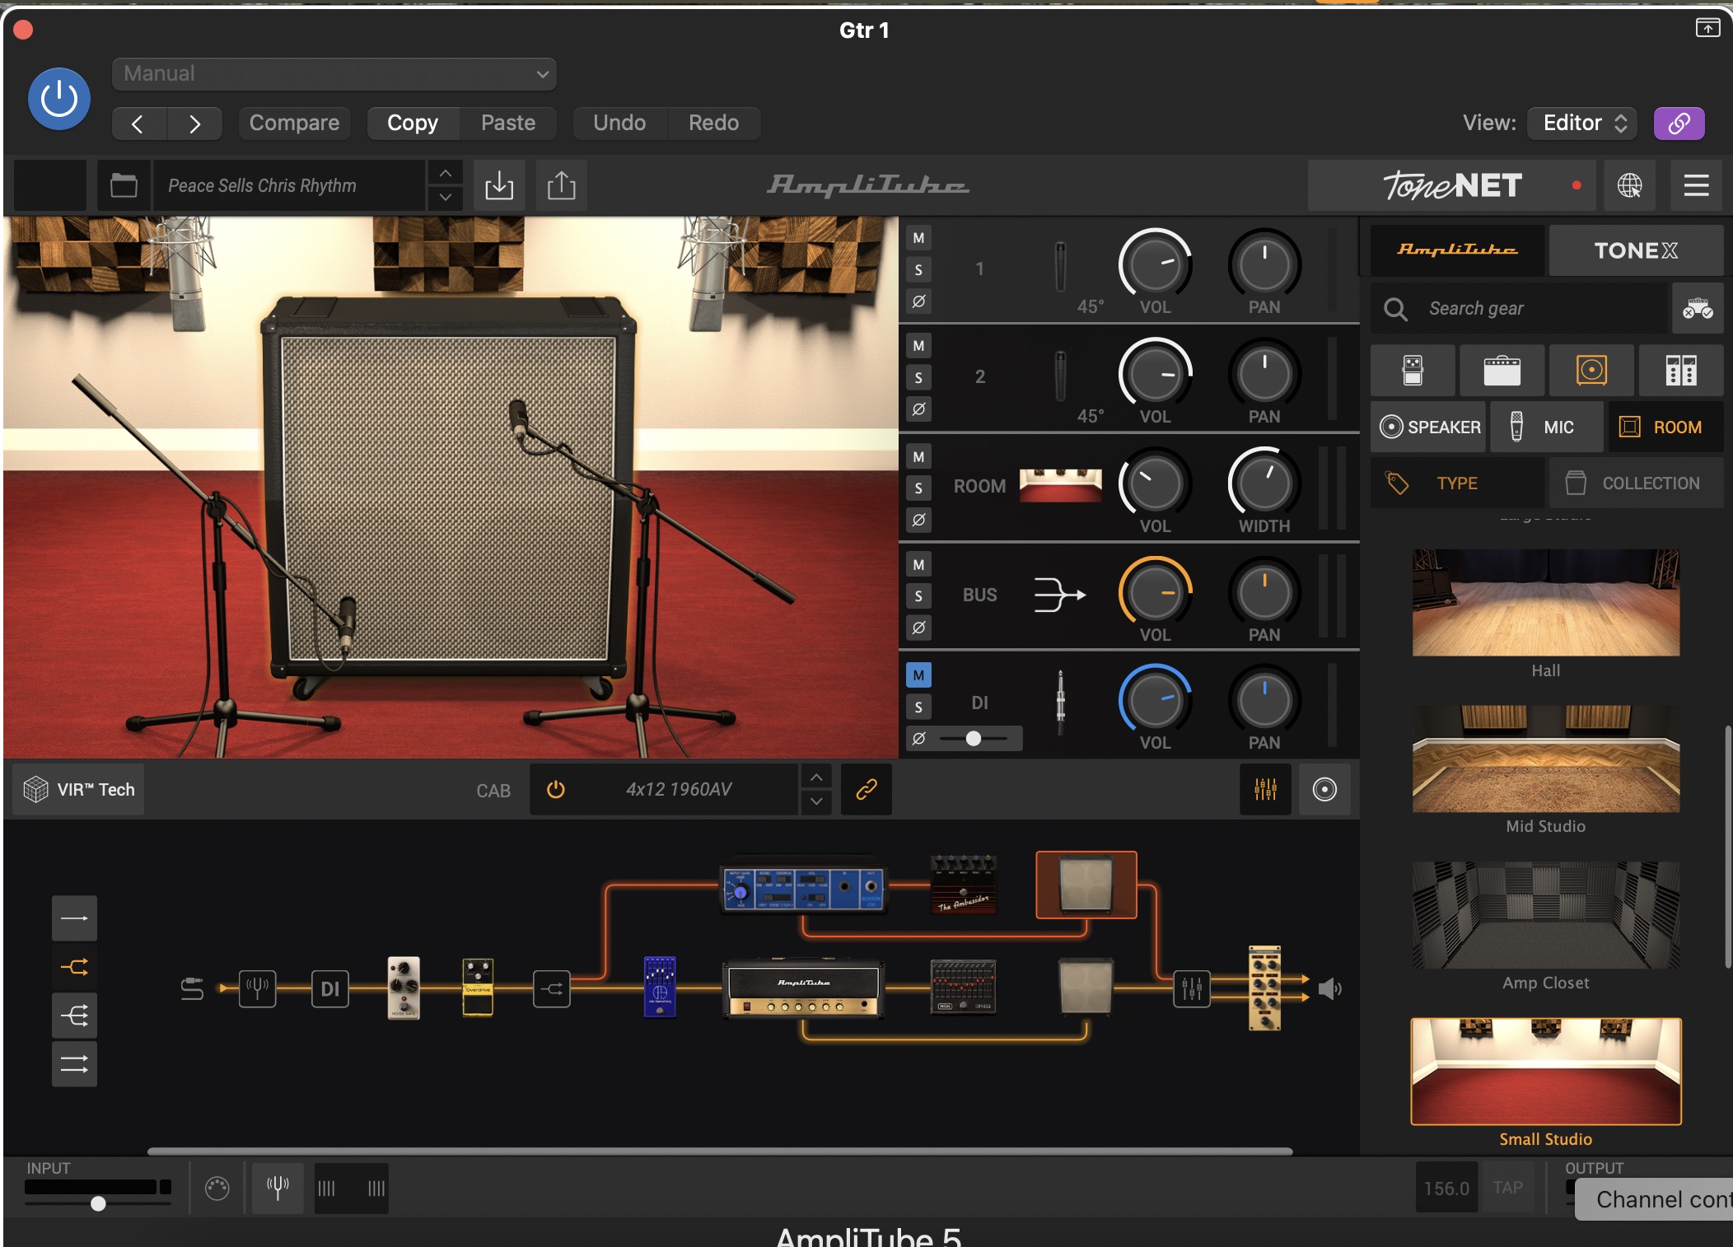
Task: Click the VIR Tech button
Action: pos(79,789)
